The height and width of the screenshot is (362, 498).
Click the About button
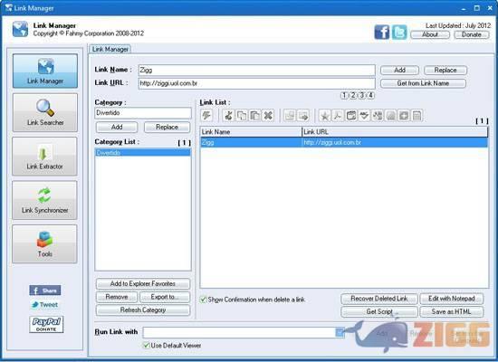(430, 34)
